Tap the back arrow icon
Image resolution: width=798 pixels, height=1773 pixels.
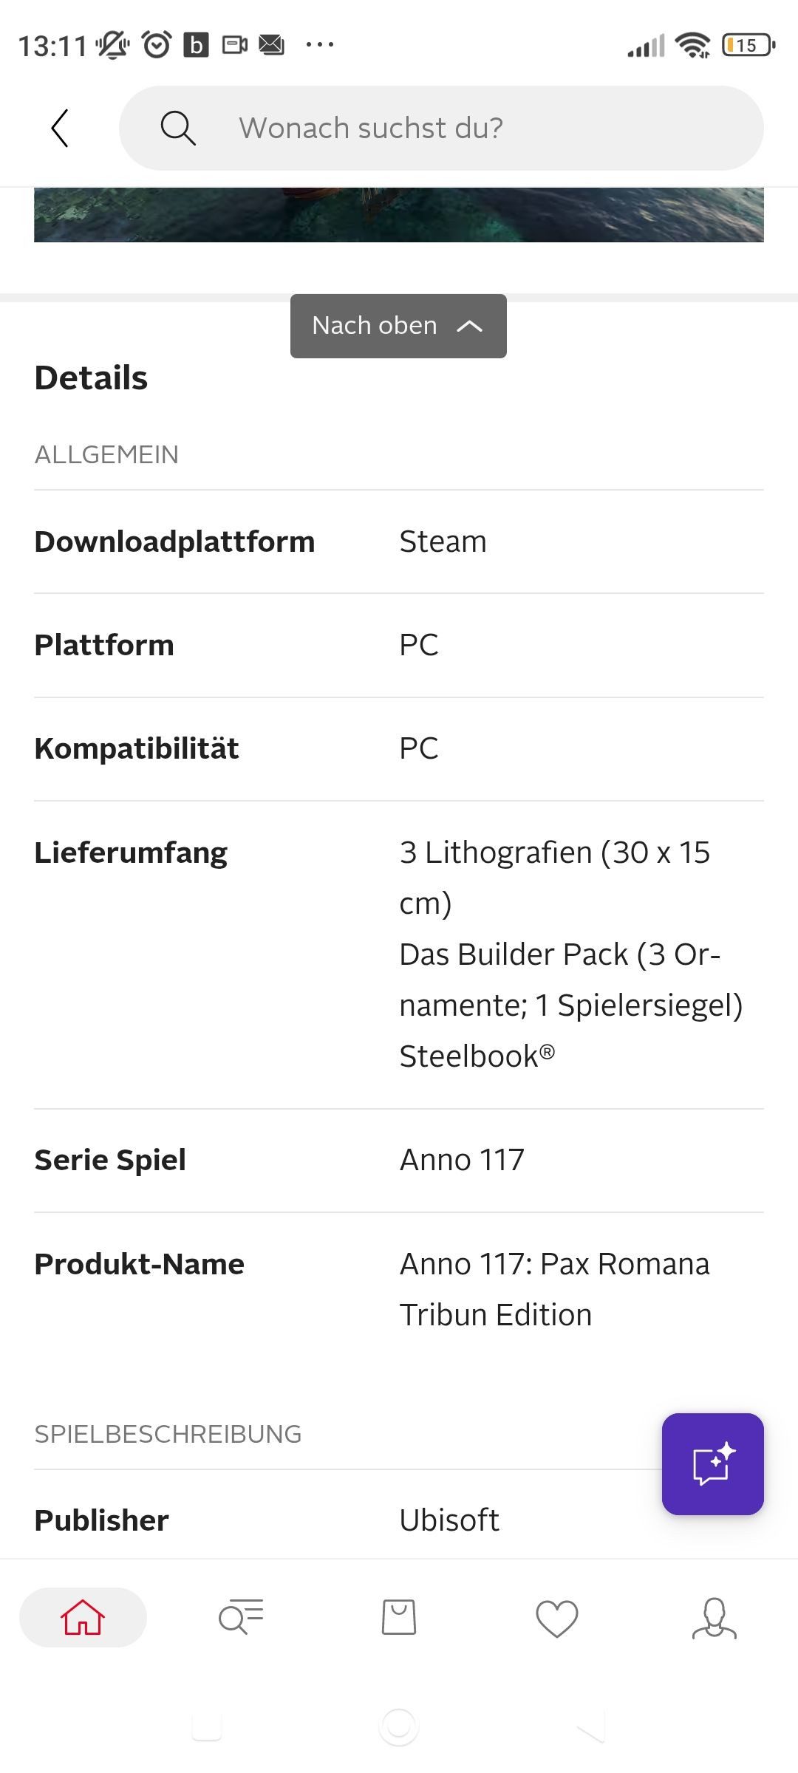(60, 129)
